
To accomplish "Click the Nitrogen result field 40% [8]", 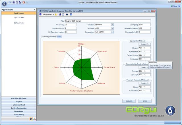I will click(145, 48).
